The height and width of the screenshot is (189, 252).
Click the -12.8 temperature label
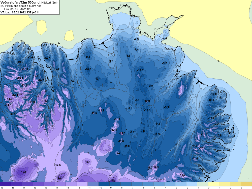[114, 130]
